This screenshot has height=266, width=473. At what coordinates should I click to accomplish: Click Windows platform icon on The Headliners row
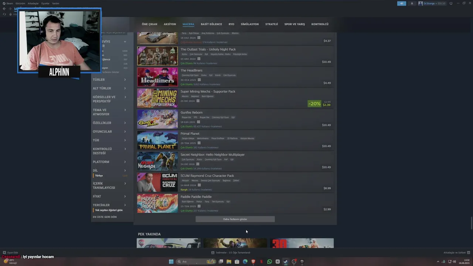coord(199,80)
